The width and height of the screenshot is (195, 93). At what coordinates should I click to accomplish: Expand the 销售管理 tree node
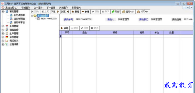point(3,30)
